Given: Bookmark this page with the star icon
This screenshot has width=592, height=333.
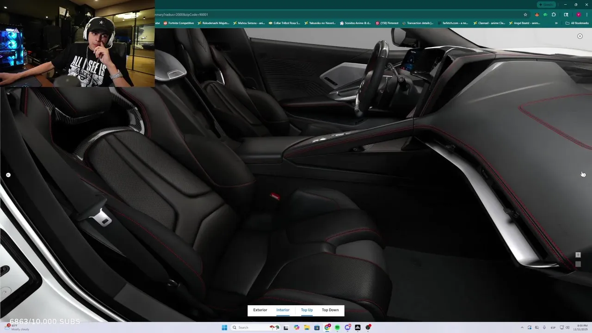Looking at the screenshot, I should (525, 14).
